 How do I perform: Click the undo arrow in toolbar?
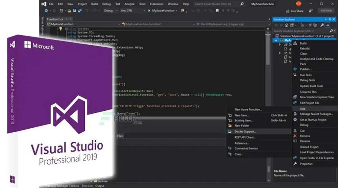point(87,10)
